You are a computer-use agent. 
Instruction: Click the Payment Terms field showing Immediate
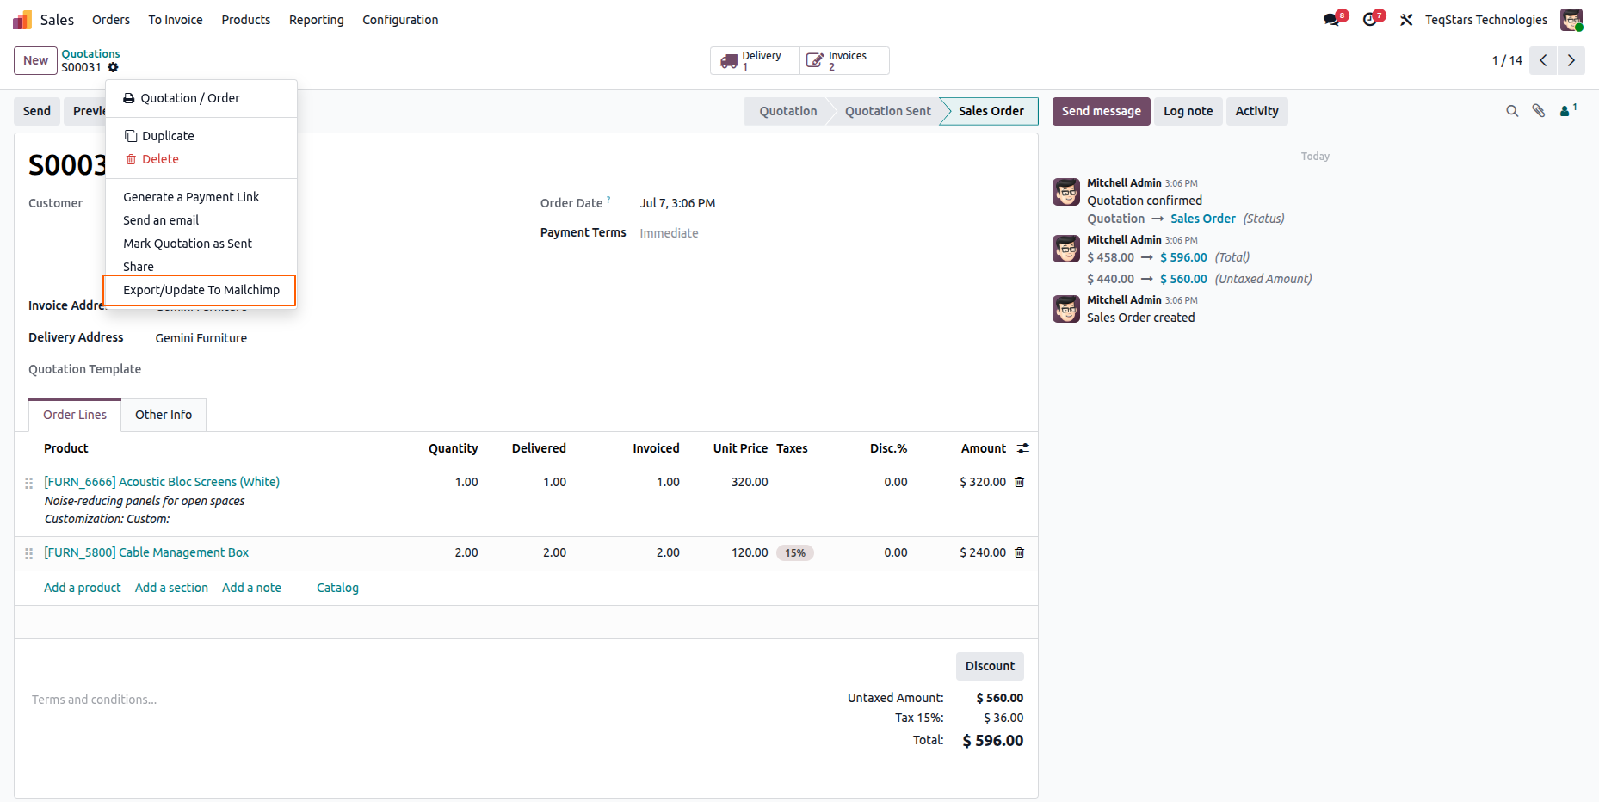pyautogui.click(x=670, y=233)
